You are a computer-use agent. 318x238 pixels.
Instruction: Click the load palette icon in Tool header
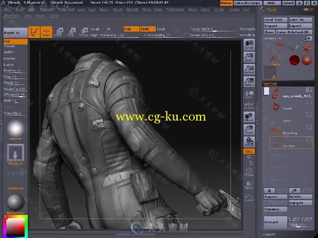(x=306, y=9)
